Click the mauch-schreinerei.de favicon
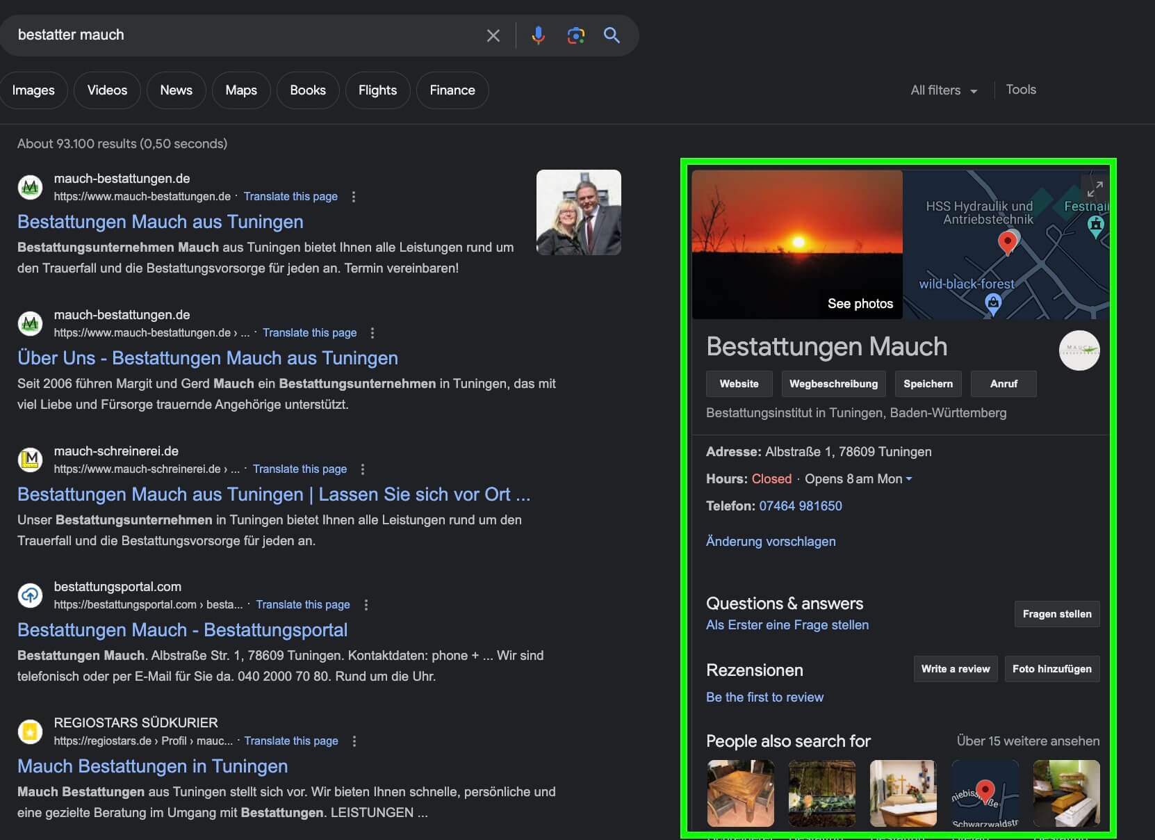Screen dimensions: 1155x840 coord(30,460)
